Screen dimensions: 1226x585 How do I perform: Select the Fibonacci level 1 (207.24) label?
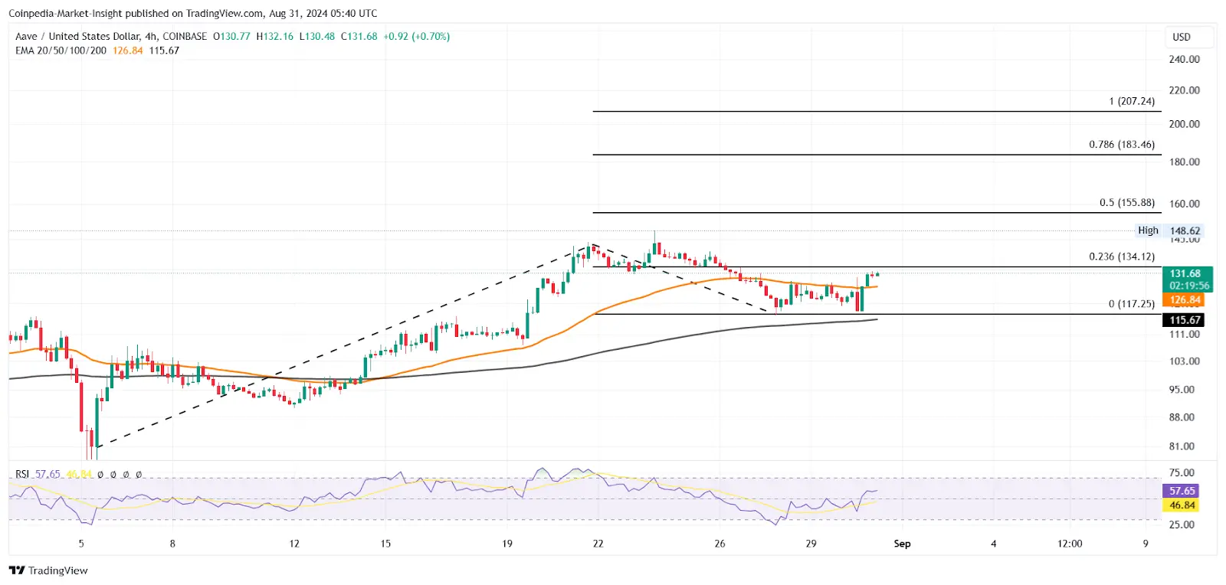pyautogui.click(x=1132, y=101)
